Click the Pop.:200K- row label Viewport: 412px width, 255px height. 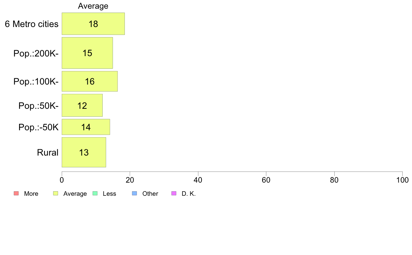(36, 53)
